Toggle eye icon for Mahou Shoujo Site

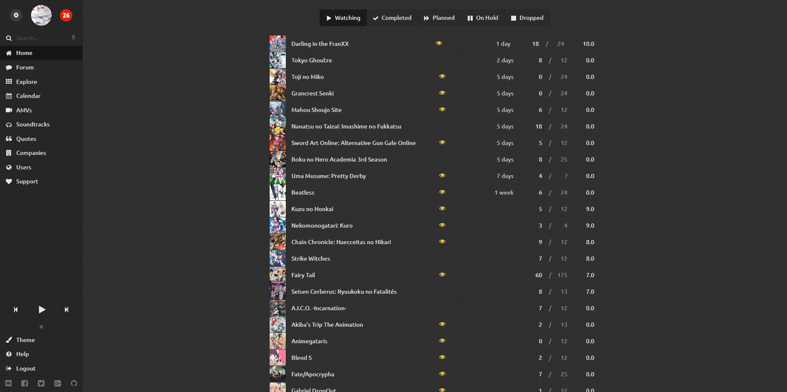point(443,109)
